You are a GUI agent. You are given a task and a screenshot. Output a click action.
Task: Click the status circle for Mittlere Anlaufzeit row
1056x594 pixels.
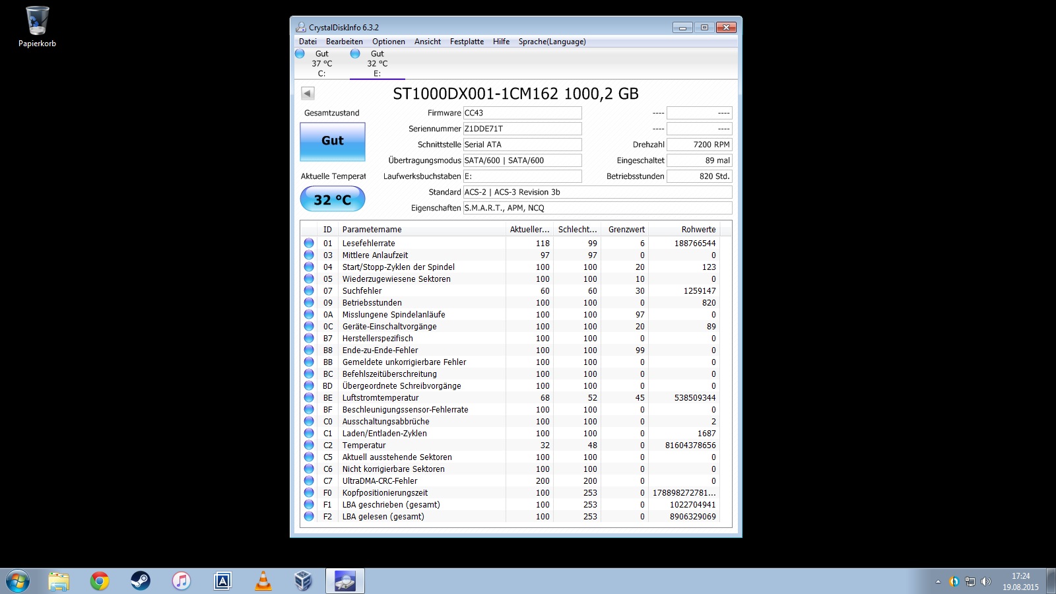coord(309,255)
